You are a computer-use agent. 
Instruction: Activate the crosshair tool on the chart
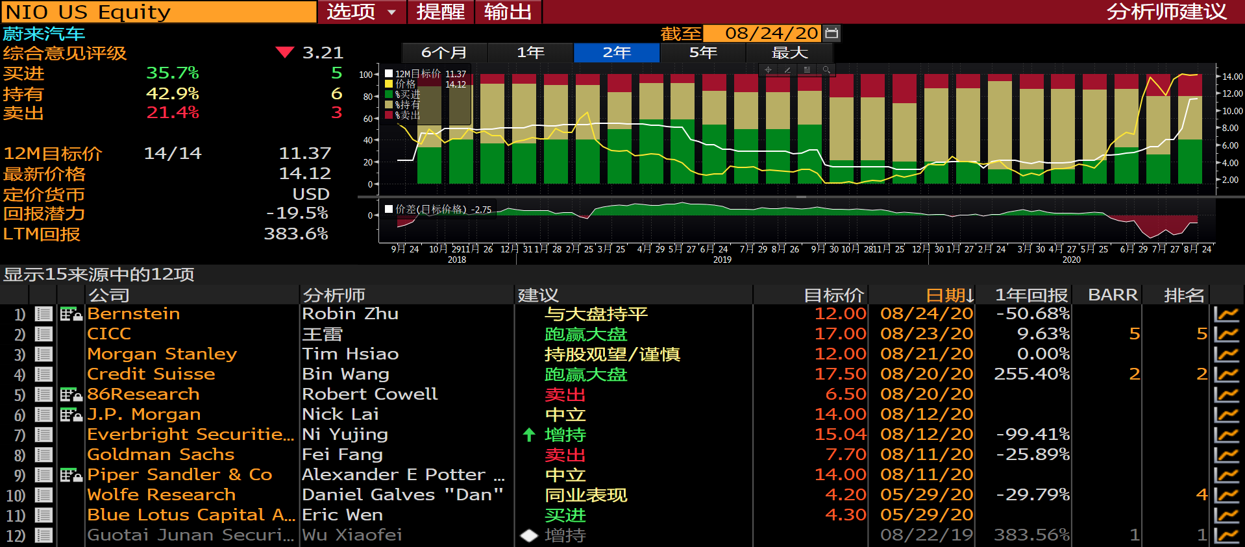click(768, 69)
